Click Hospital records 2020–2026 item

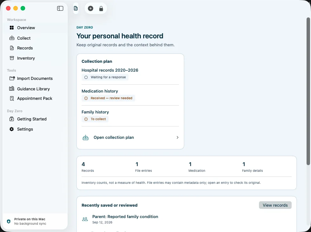click(110, 70)
